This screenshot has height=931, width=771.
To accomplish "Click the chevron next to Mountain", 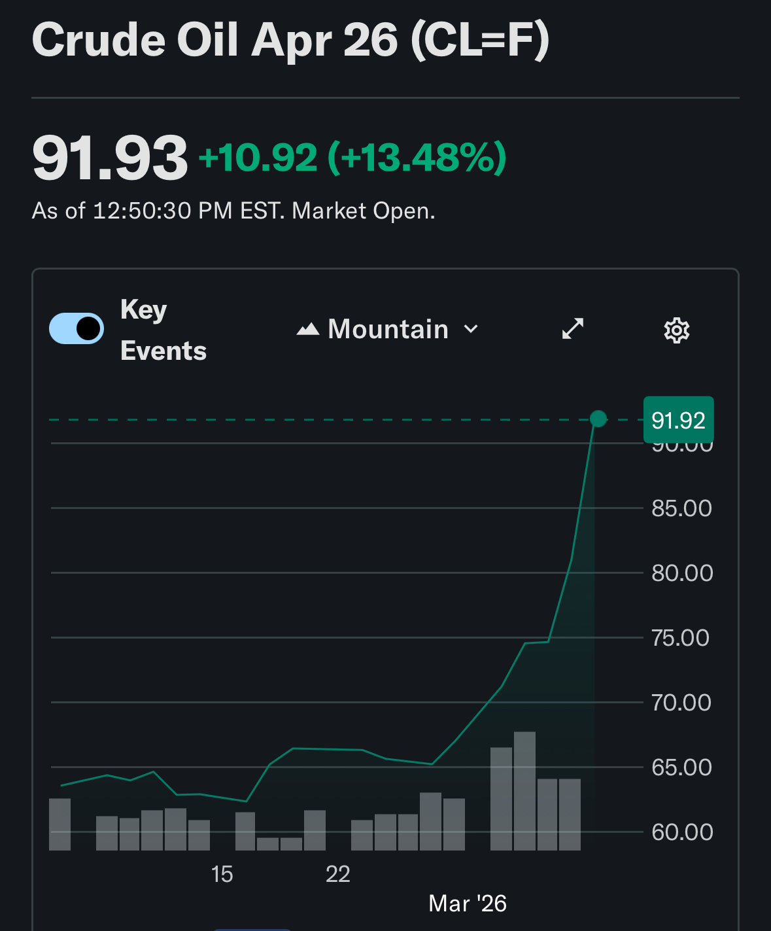I will point(471,329).
